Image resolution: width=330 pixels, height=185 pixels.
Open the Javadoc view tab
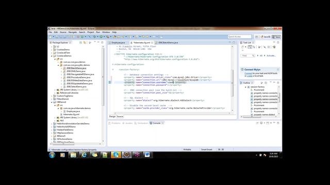127,123
